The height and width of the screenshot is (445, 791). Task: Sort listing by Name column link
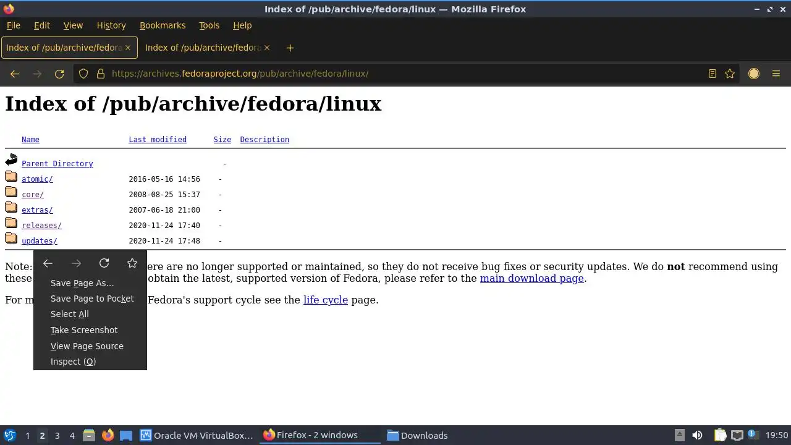pos(30,140)
